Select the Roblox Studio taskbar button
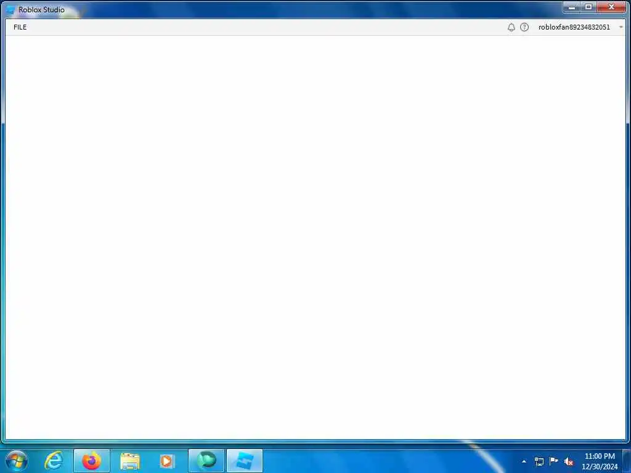631x473 pixels. coord(244,461)
